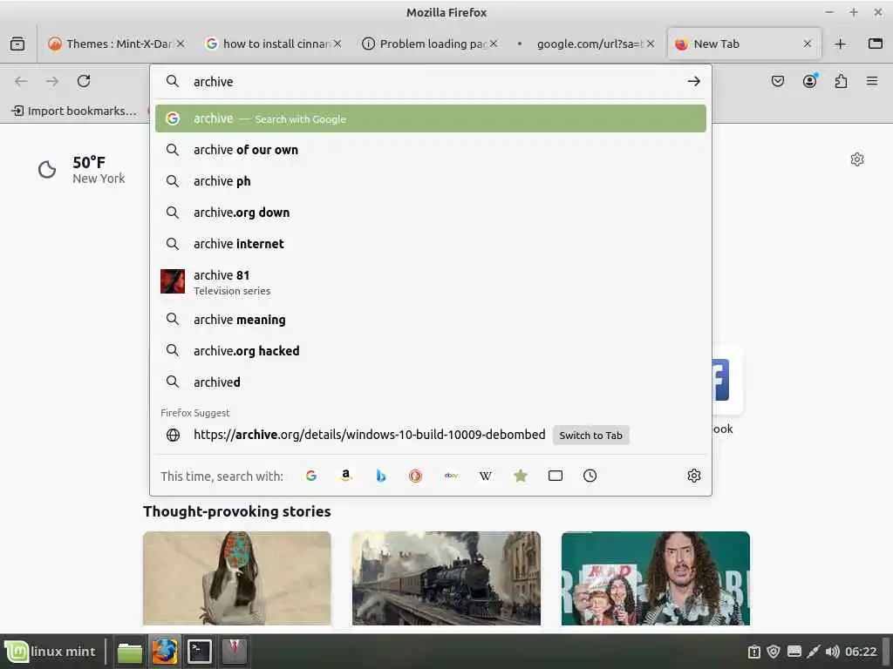Search this time with Wikipedia icon
Image resolution: width=893 pixels, height=669 pixels.
coord(485,476)
